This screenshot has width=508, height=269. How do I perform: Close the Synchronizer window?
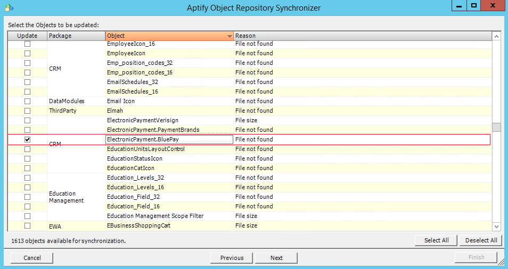(x=493, y=5)
